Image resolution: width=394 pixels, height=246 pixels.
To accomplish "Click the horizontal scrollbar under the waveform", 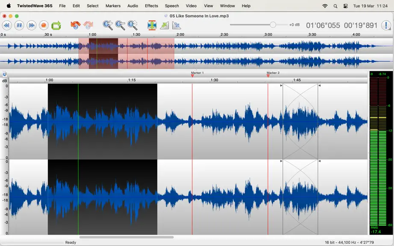I will point(126,237).
